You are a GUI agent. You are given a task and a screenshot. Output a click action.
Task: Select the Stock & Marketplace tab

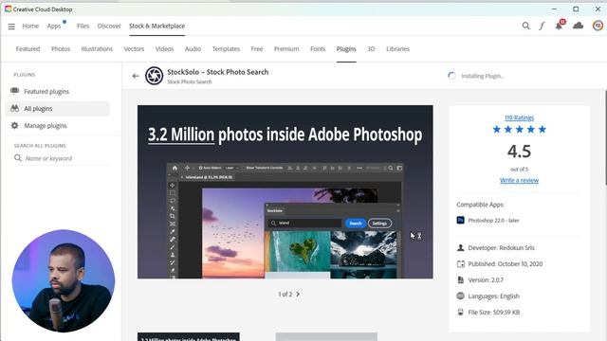pos(156,26)
